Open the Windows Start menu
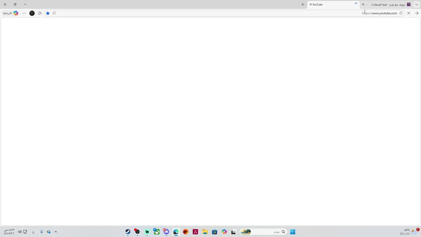Screen dimensions: 421x237 292,232
